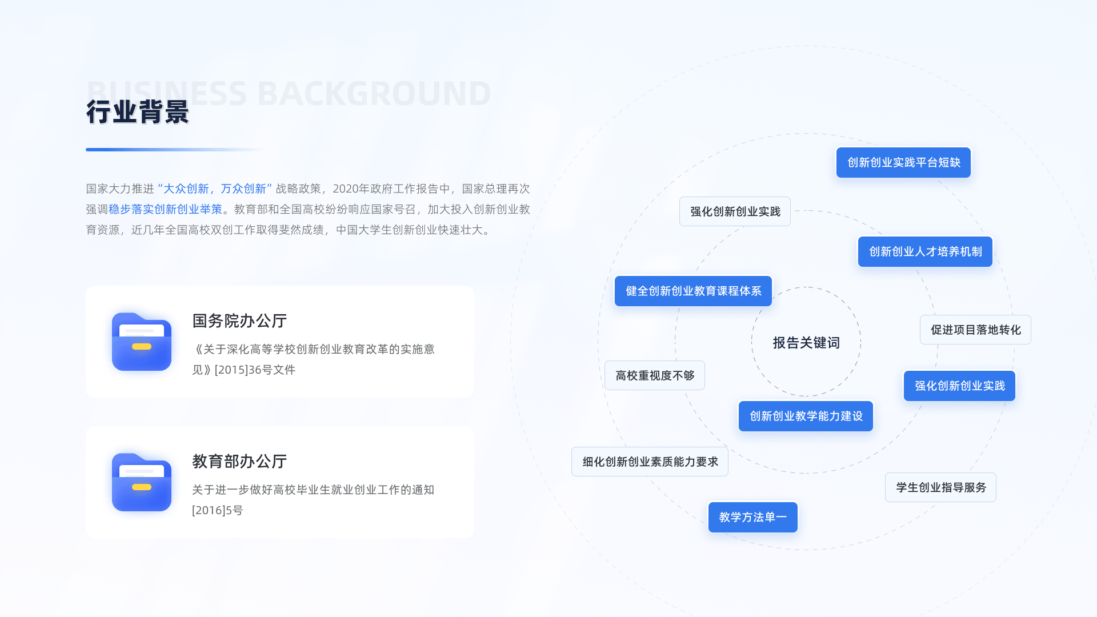Click the text 中国大学生创新创业快速壮大

point(410,230)
